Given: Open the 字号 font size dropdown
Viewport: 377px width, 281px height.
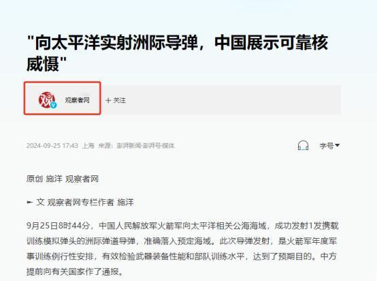Looking at the screenshot, I should pyautogui.click(x=329, y=145).
